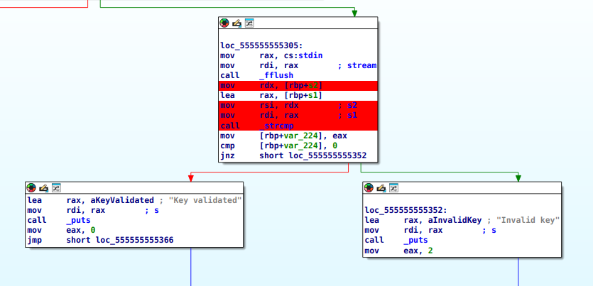Click edit pencil icon on Invalid key node
This screenshot has height=286, width=593.
[x=381, y=188]
